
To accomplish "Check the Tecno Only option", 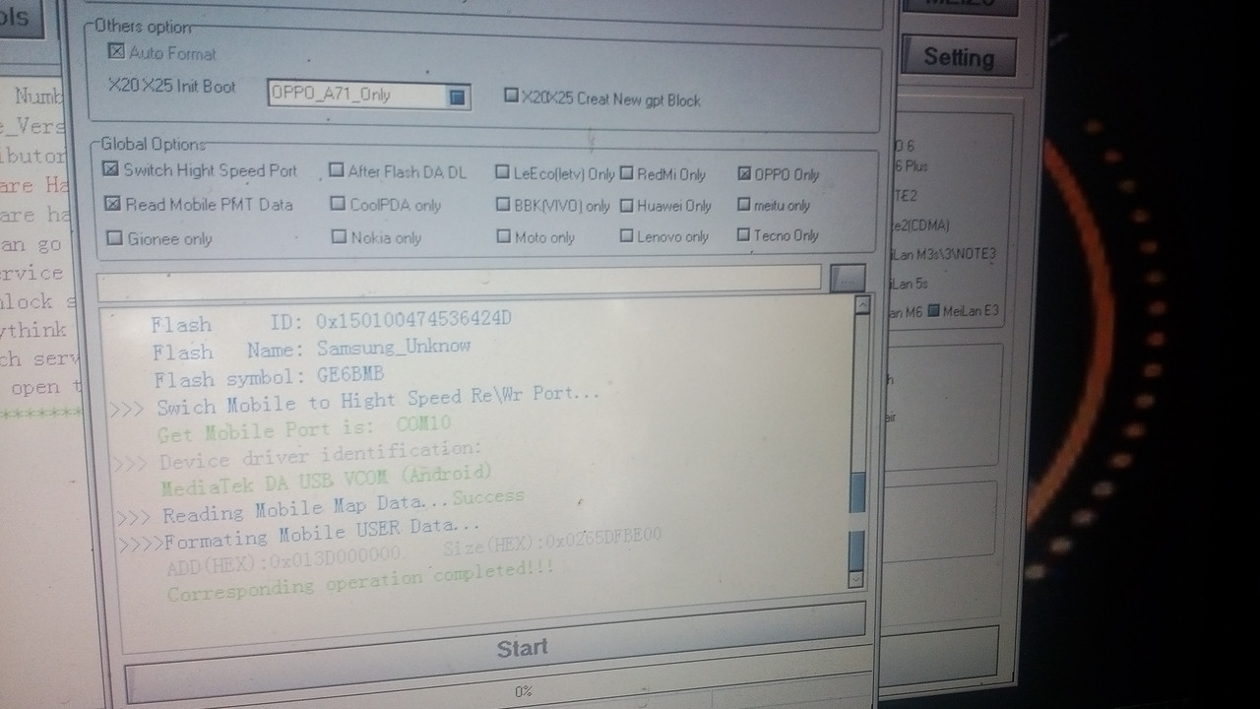I will pos(744,235).
